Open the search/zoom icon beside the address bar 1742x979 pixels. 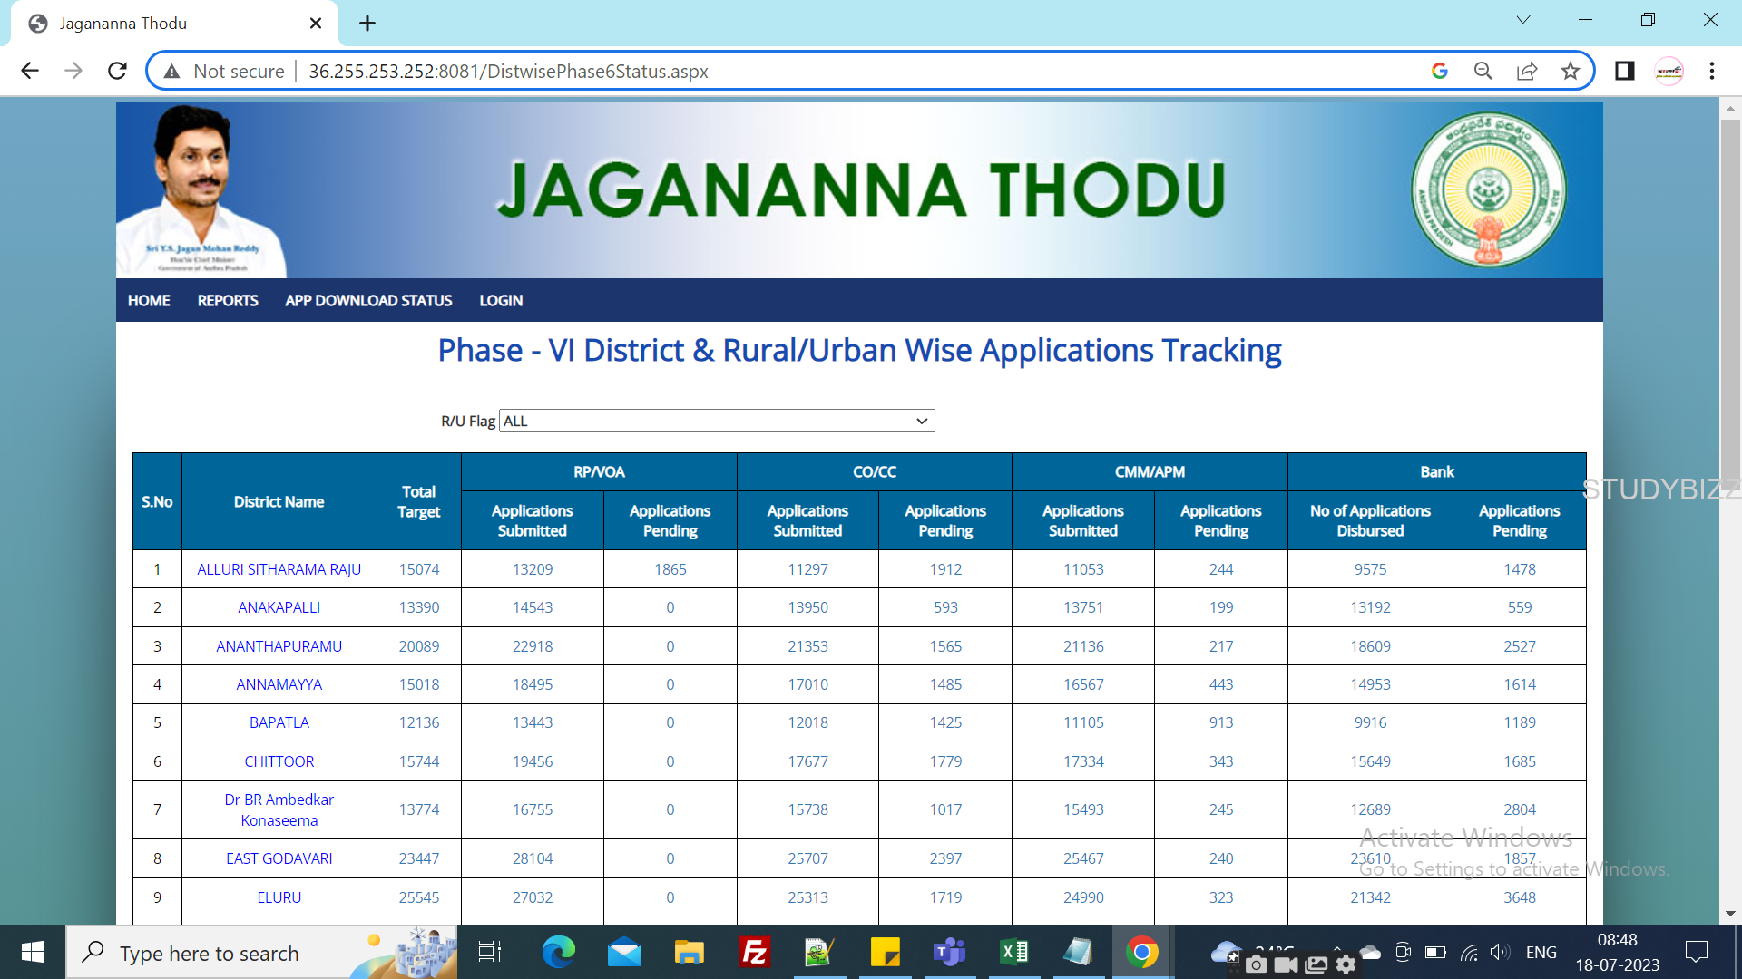(1483, 71)
